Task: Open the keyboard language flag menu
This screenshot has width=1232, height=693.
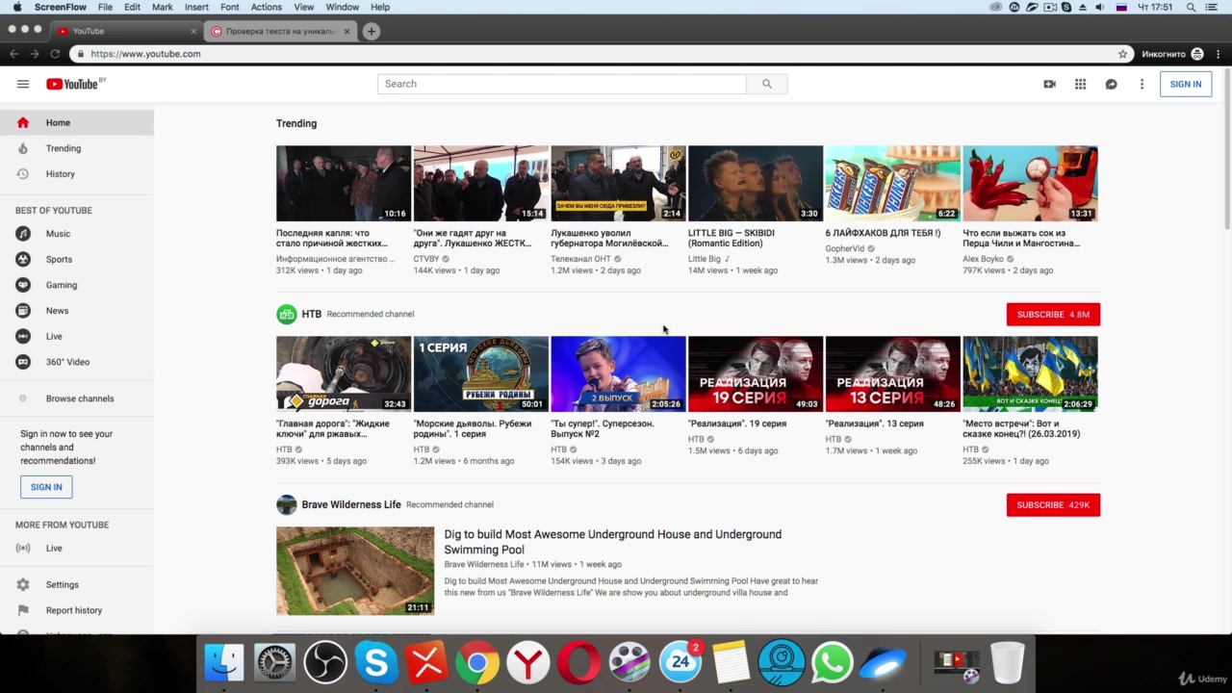Action: pos(1121,7)
